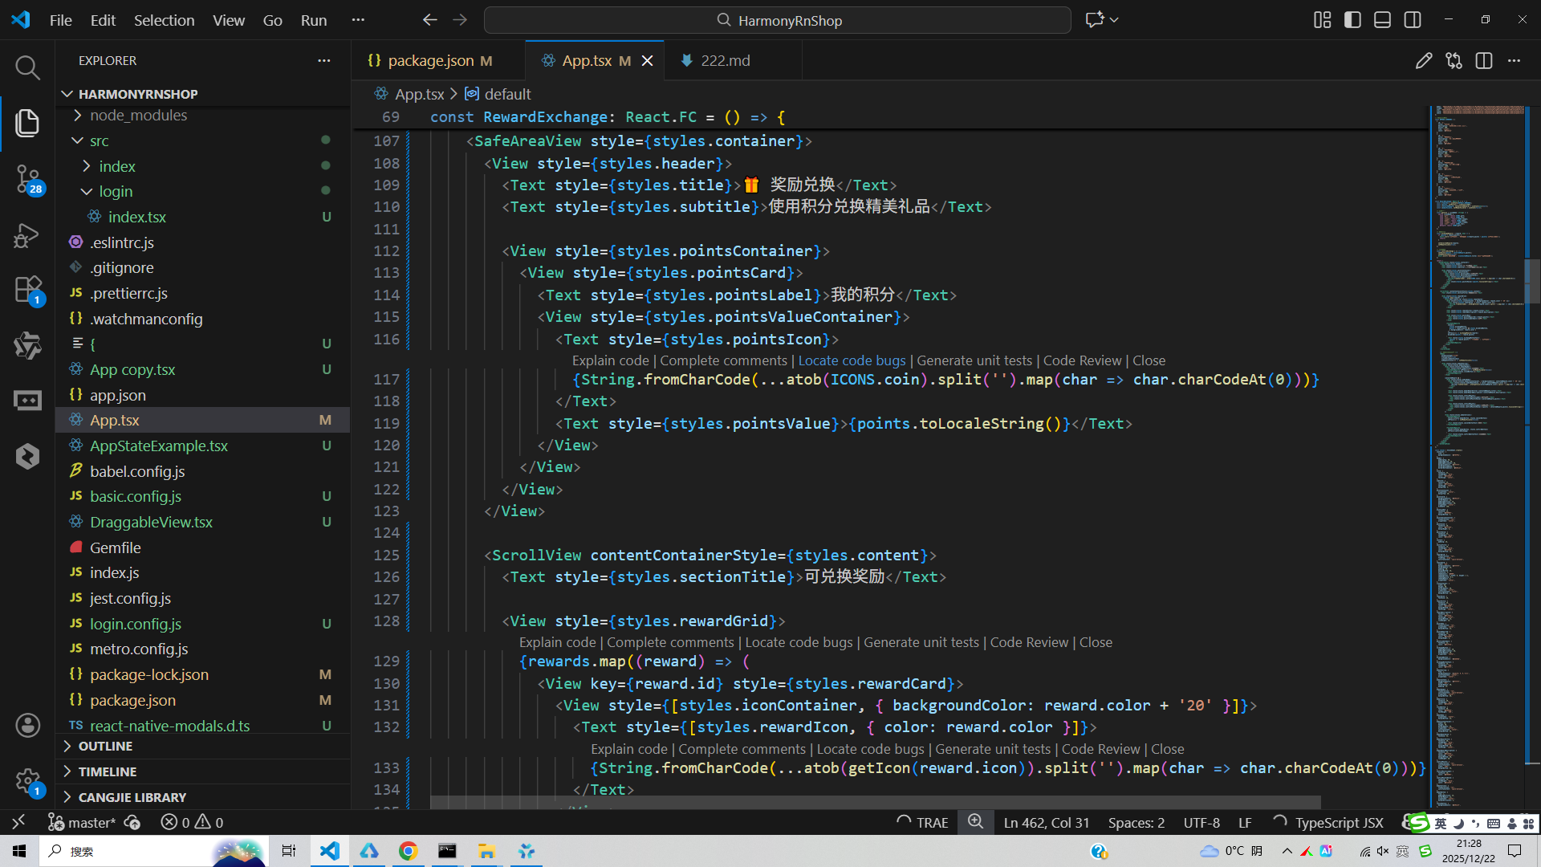Open the Run and Debug view
The height and width of the screenshot is (867, 1541).
[x=27, y=235]
